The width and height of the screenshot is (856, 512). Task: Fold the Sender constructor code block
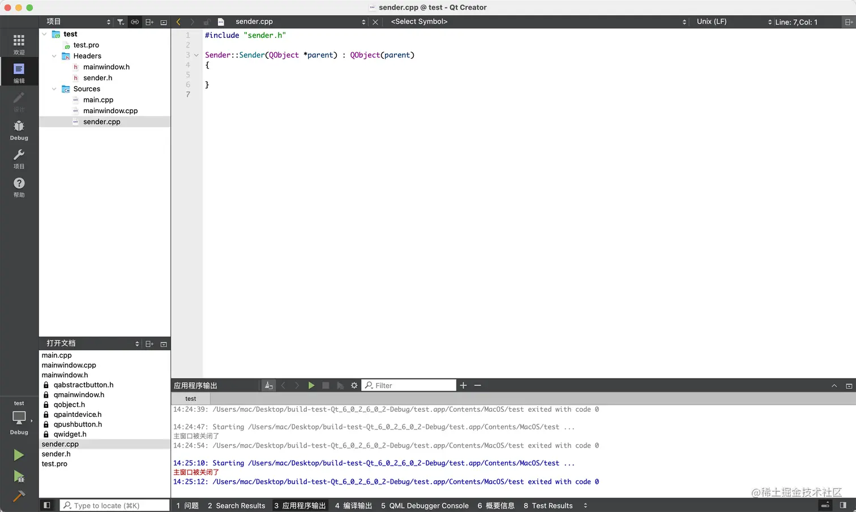pyautogui.click(x=196, y=55)
